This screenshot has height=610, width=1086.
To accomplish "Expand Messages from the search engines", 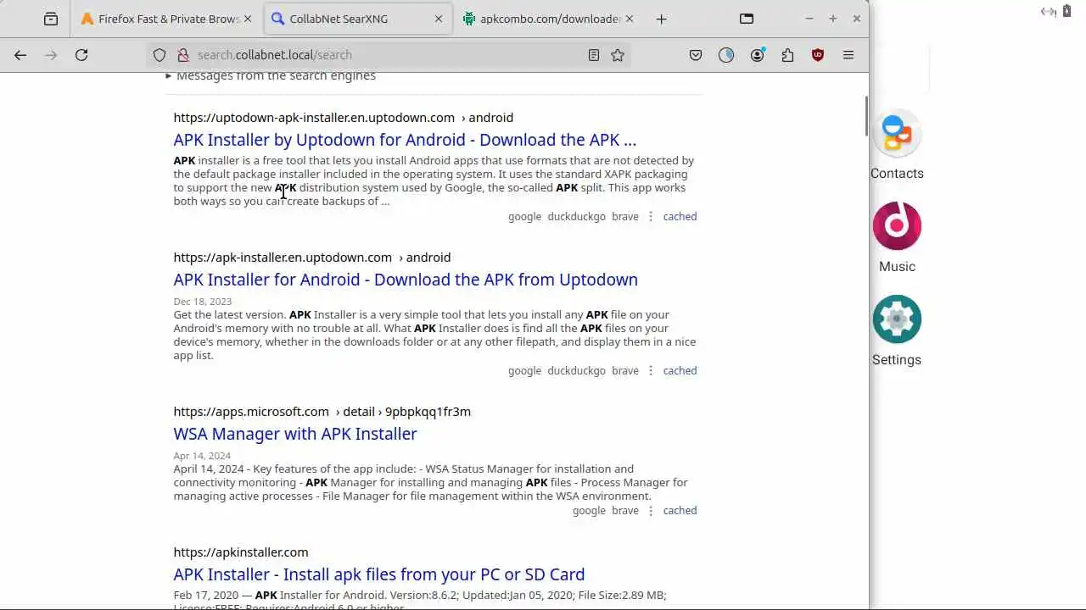I will point(271,76).
